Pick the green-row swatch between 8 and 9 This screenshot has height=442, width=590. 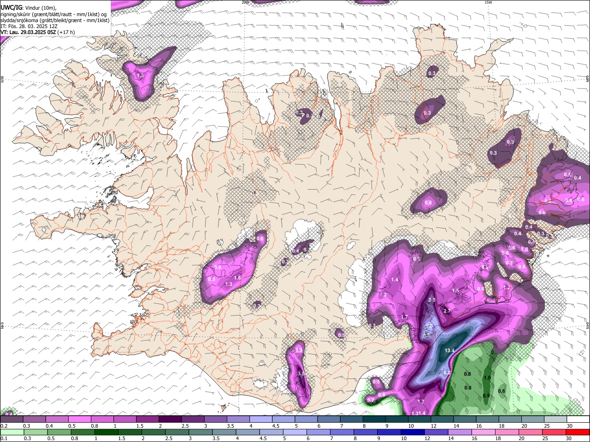click(x=366, y=432)
